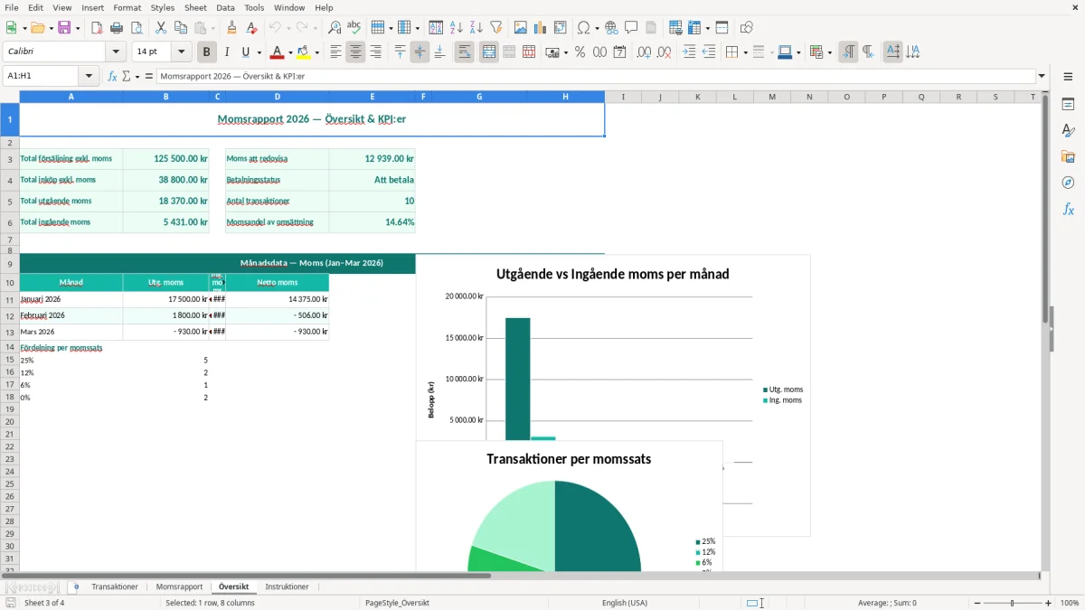Click Clear Direct Formatting icon

coord(251,28)
